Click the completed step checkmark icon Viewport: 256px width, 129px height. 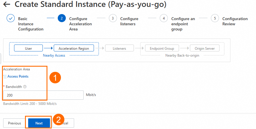(11, 18)
